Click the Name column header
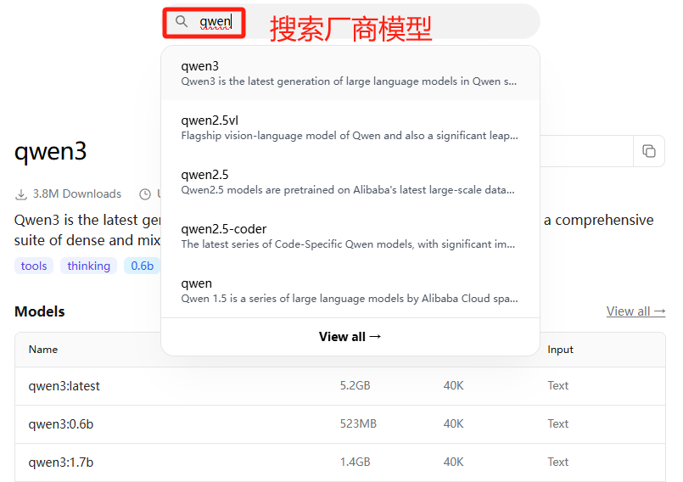Screen dimensions: 683x482 [x=43, y=350]
